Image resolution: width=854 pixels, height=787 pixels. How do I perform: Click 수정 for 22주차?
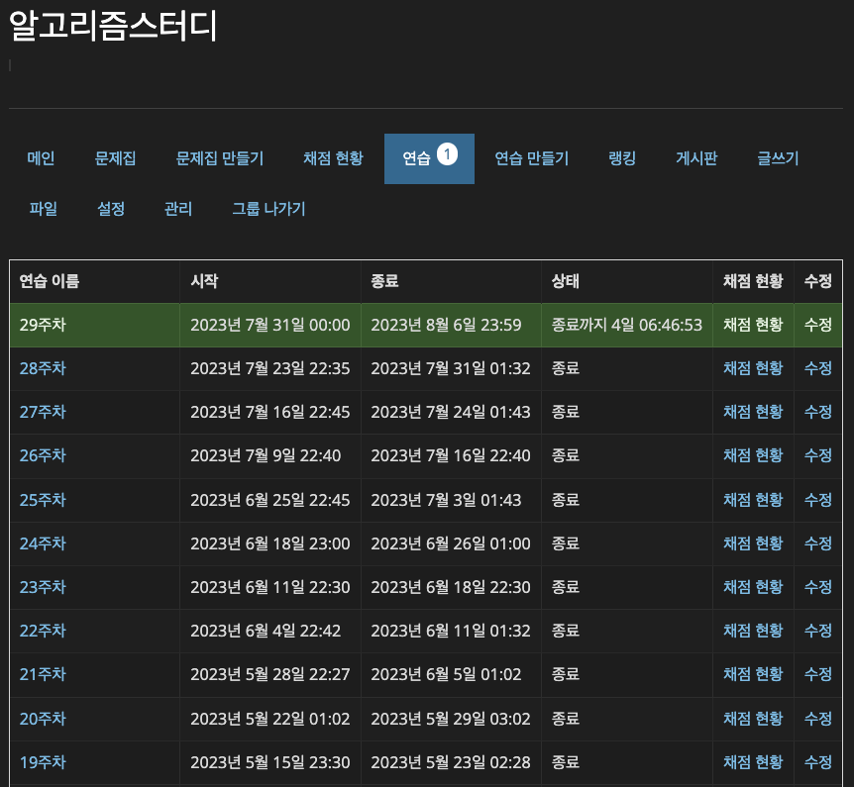(818, 631)
